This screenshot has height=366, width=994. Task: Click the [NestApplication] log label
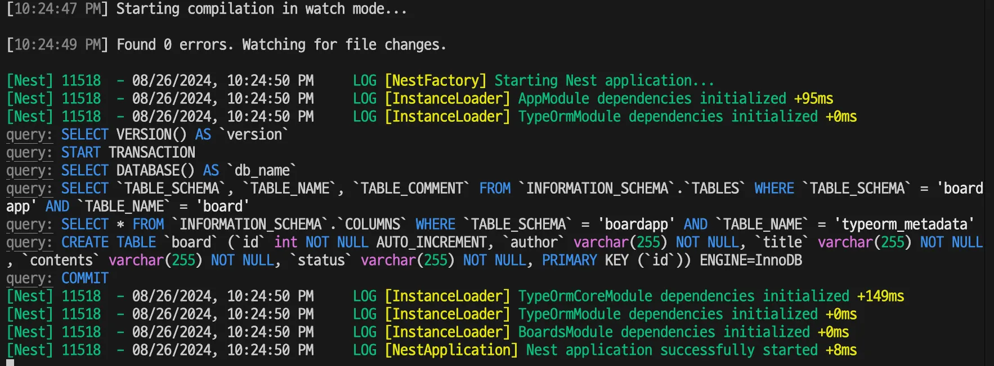click(x=451, y=350)
